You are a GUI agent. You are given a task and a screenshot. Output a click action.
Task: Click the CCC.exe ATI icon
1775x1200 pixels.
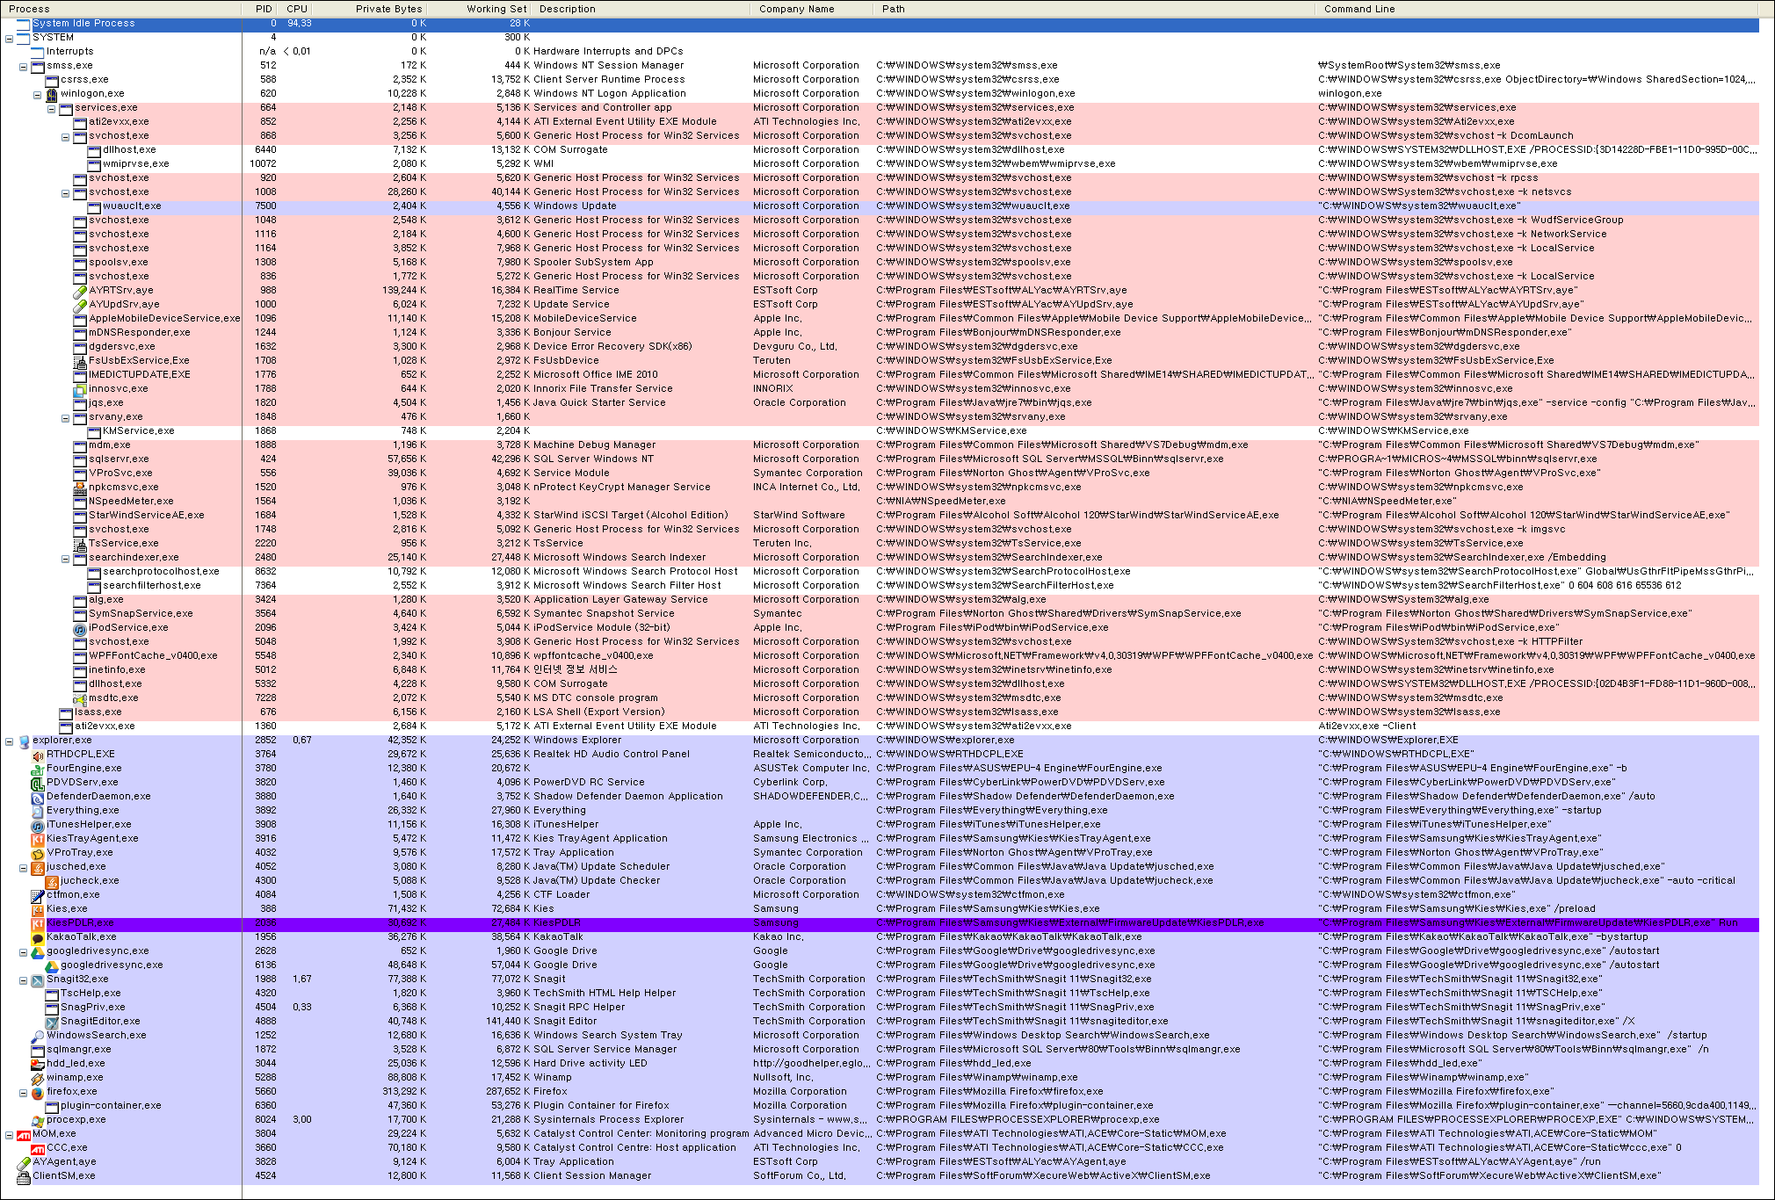[38, 1148]
